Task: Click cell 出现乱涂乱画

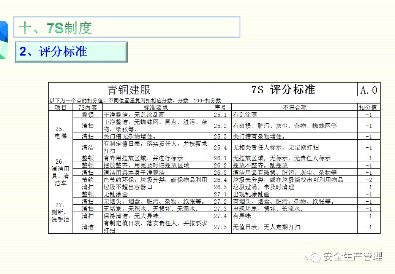Action: tap(294, 194)
